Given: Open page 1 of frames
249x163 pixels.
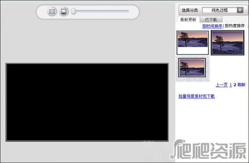Looking at the screenshot, I should pos(231,85).
